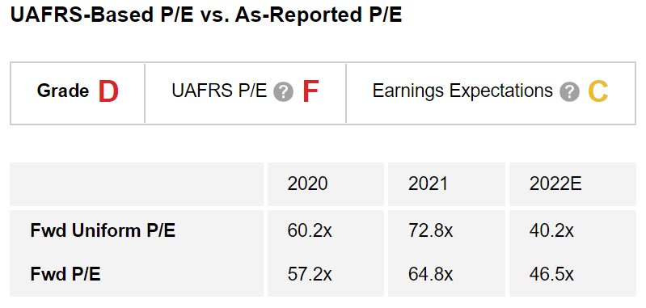Click the 60.2x Fwd Uniform P/E value
Viewport: 646px width, 308px height.
pyautogui.click(x=310, y=230)
